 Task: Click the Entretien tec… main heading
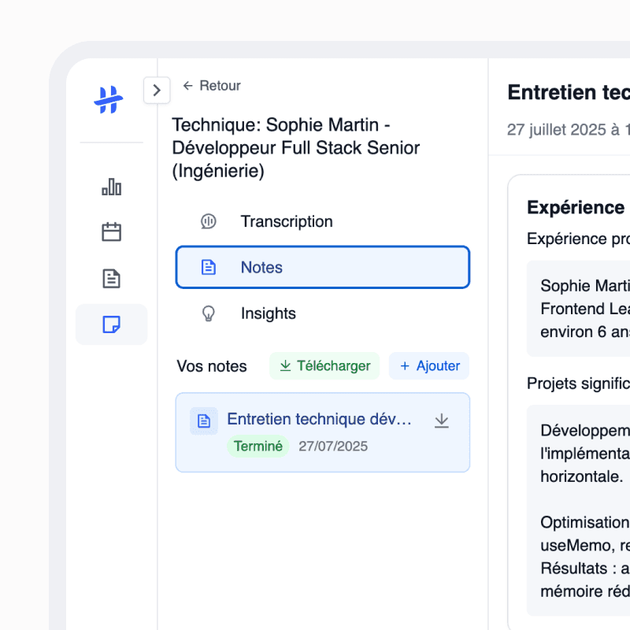point(569,92)
